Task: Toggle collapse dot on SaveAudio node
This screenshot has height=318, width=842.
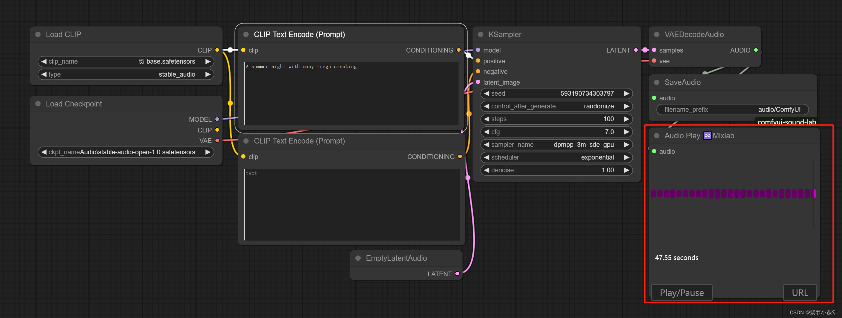Action: tap(657, 83)
